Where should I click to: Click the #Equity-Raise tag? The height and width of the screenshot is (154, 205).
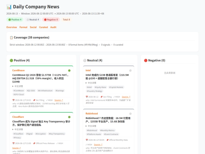click(100, 87)
